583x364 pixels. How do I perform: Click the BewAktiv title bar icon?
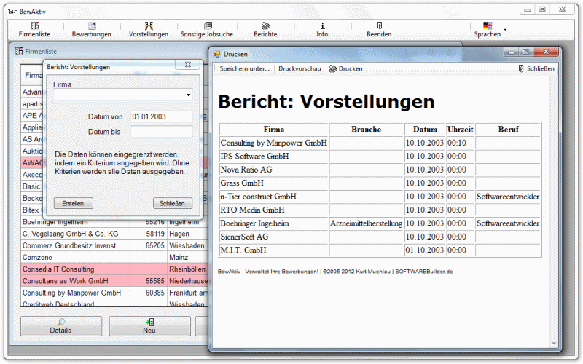pos(12,12)
